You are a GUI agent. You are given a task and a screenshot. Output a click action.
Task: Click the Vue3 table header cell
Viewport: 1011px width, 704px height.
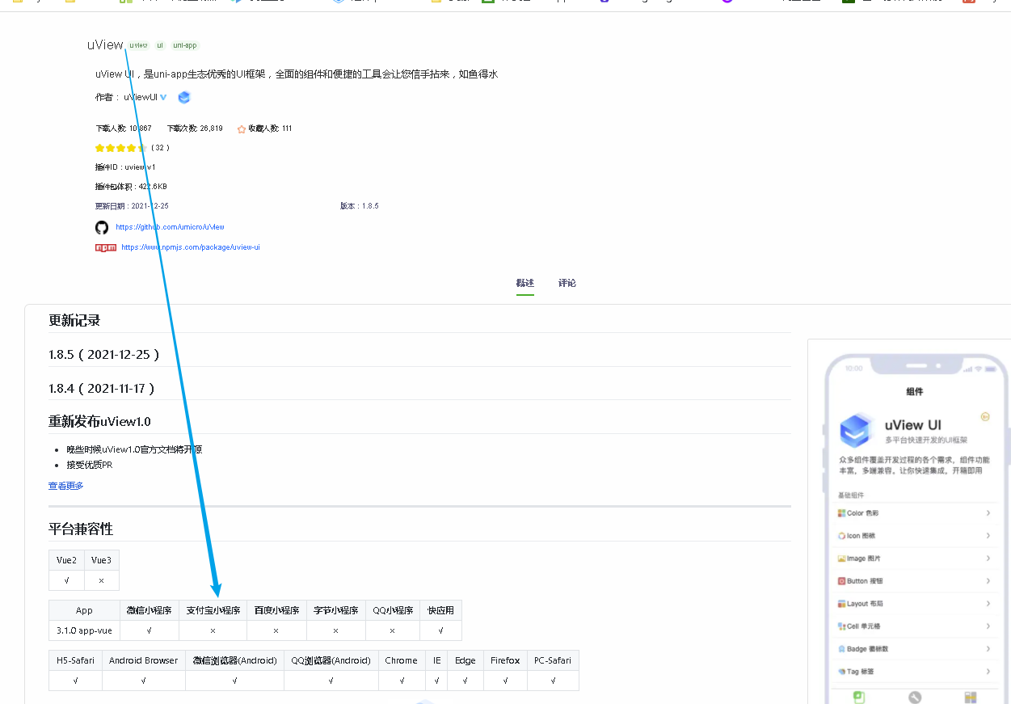pyautogui.click(x=102, y=560)
